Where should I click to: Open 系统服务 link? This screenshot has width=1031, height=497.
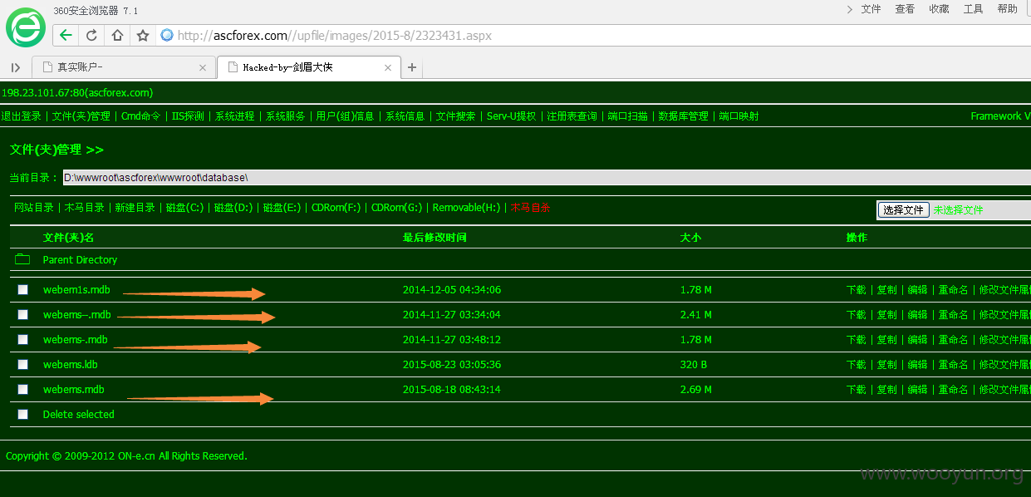(x=286, y=116)
